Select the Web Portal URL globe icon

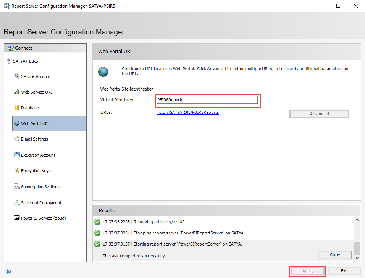coord(17,123)
